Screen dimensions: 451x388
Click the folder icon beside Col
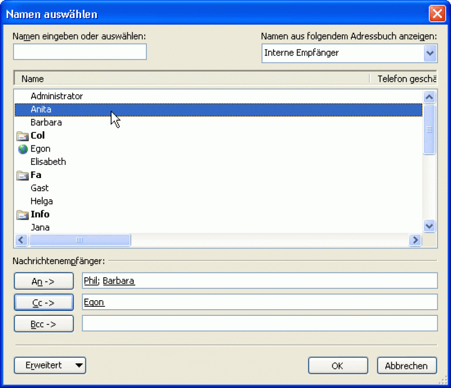(x=23, y=136)
